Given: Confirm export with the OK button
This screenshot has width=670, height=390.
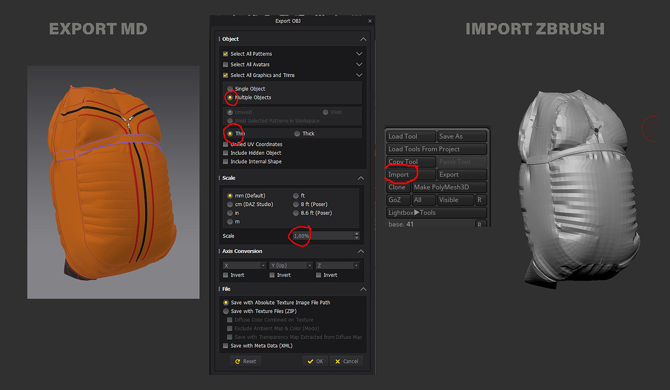Looking at the screenshot, I should click(x=315, y=362).
